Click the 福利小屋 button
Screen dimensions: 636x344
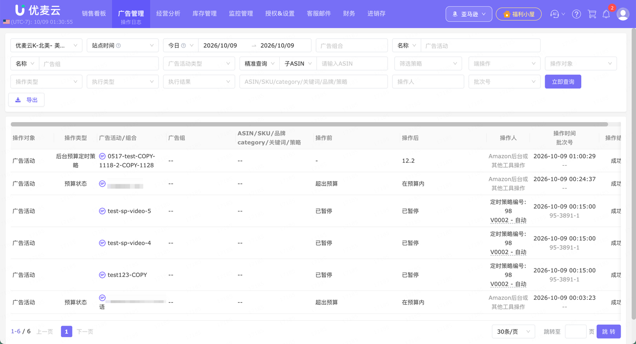(x=519, y=14)
